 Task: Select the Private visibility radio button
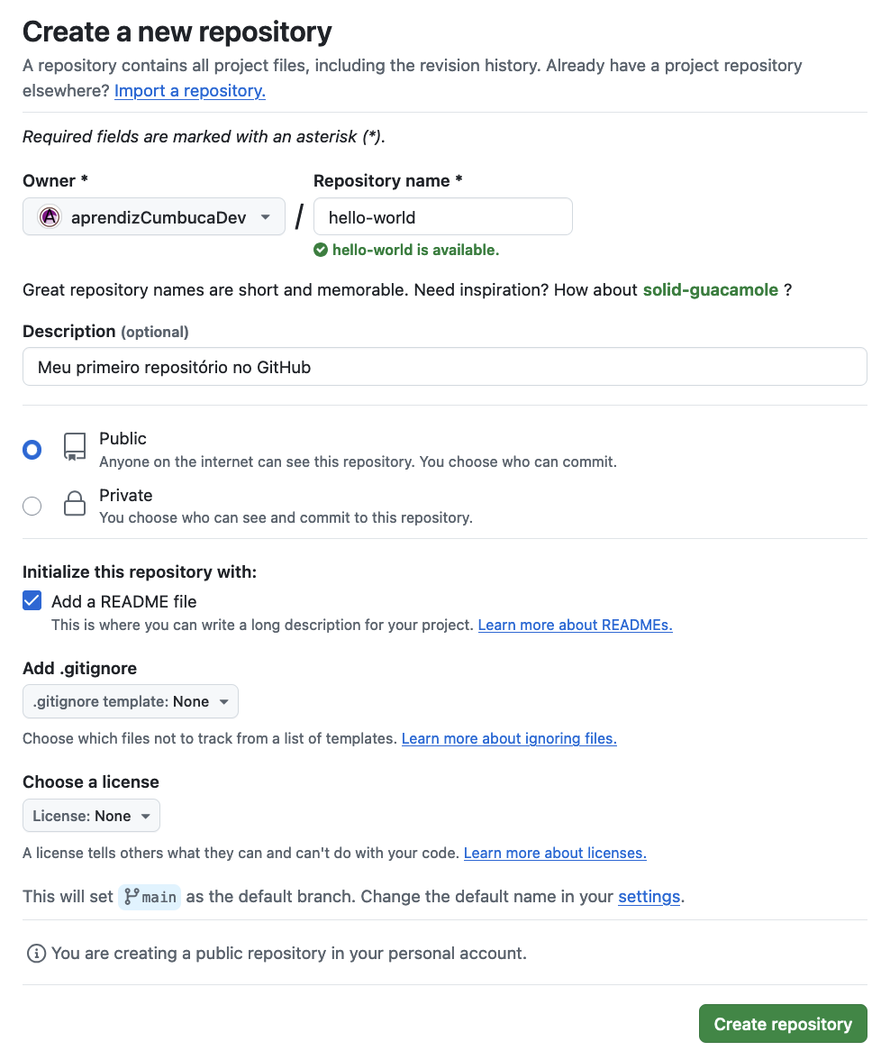click(32, 506)
